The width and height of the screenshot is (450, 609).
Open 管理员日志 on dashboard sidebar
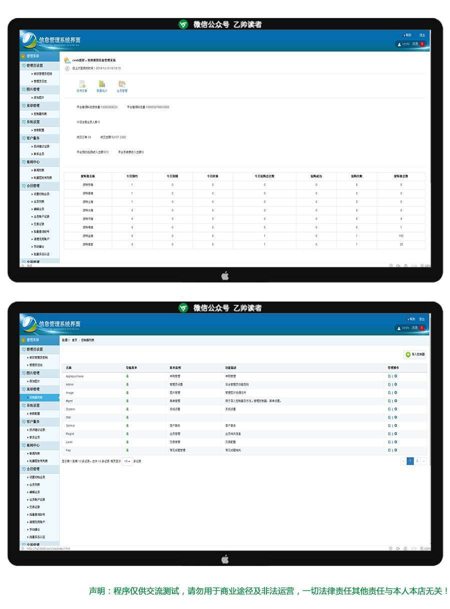tap(40, 81)
